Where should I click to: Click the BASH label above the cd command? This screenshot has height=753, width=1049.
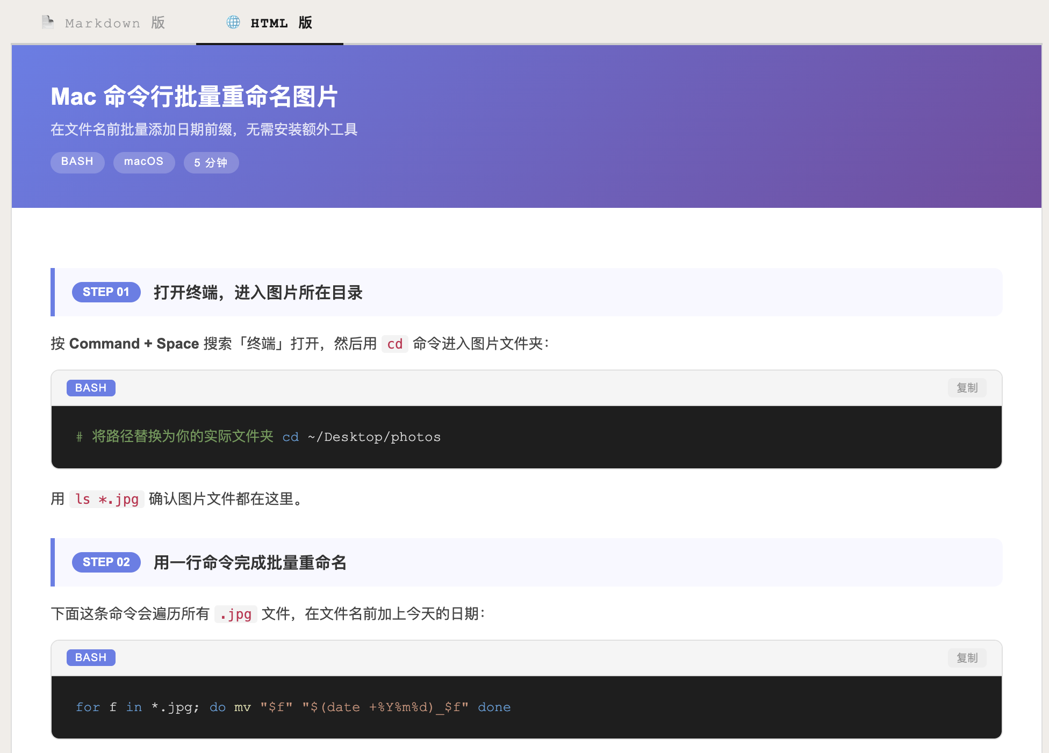click(x=91, y=388)
